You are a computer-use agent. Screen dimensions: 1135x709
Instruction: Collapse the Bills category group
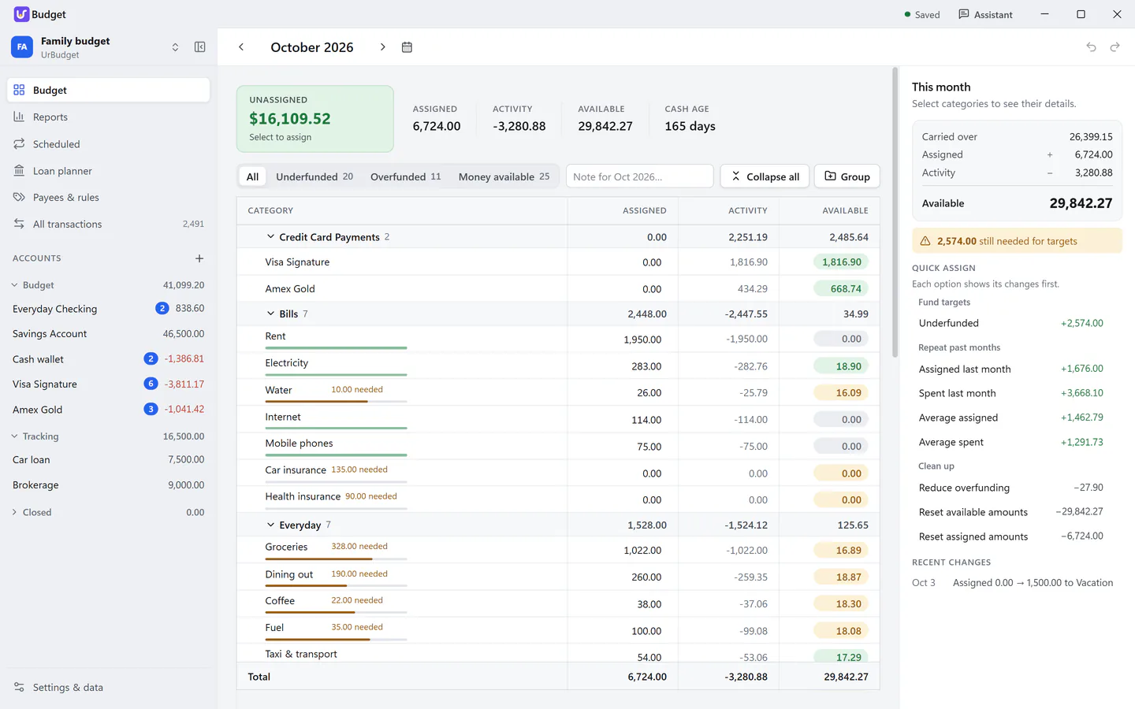click(270, 314)
